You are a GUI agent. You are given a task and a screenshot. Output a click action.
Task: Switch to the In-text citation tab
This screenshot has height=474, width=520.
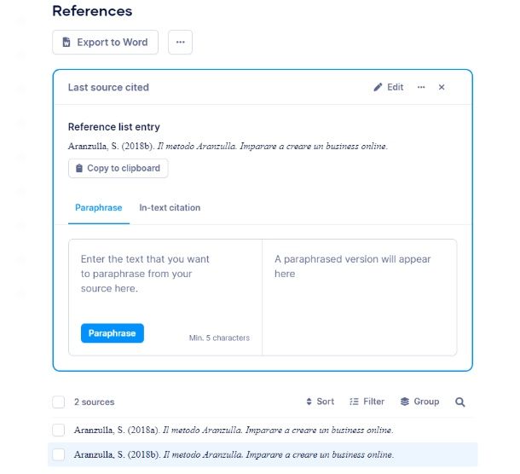click(x=170, y=208)
